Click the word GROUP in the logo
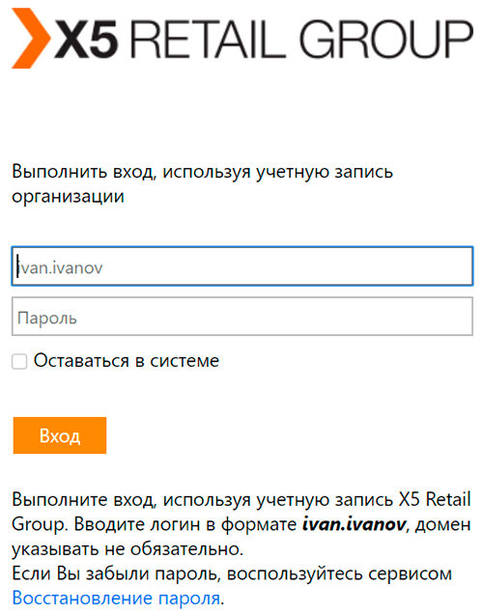Image resolution: width=483 pixels, height=614 pixels. (x=387, y=40)
